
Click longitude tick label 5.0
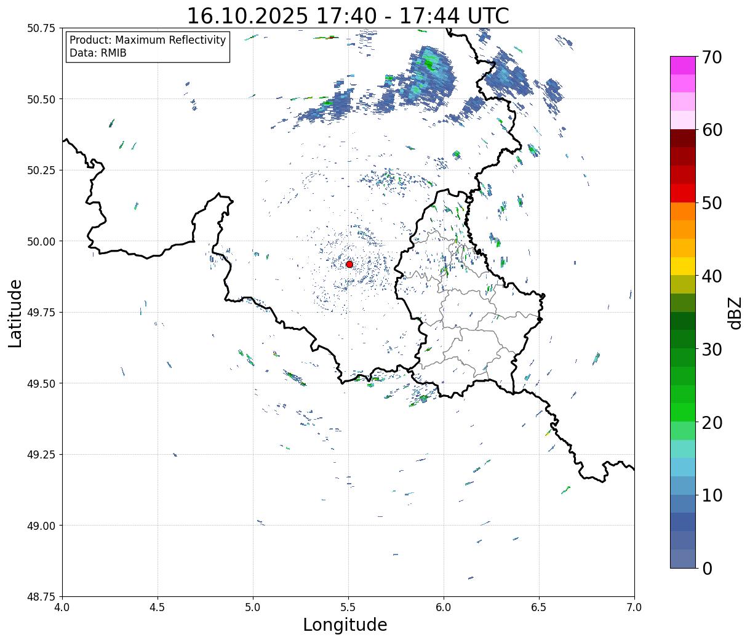pos(253,607)
